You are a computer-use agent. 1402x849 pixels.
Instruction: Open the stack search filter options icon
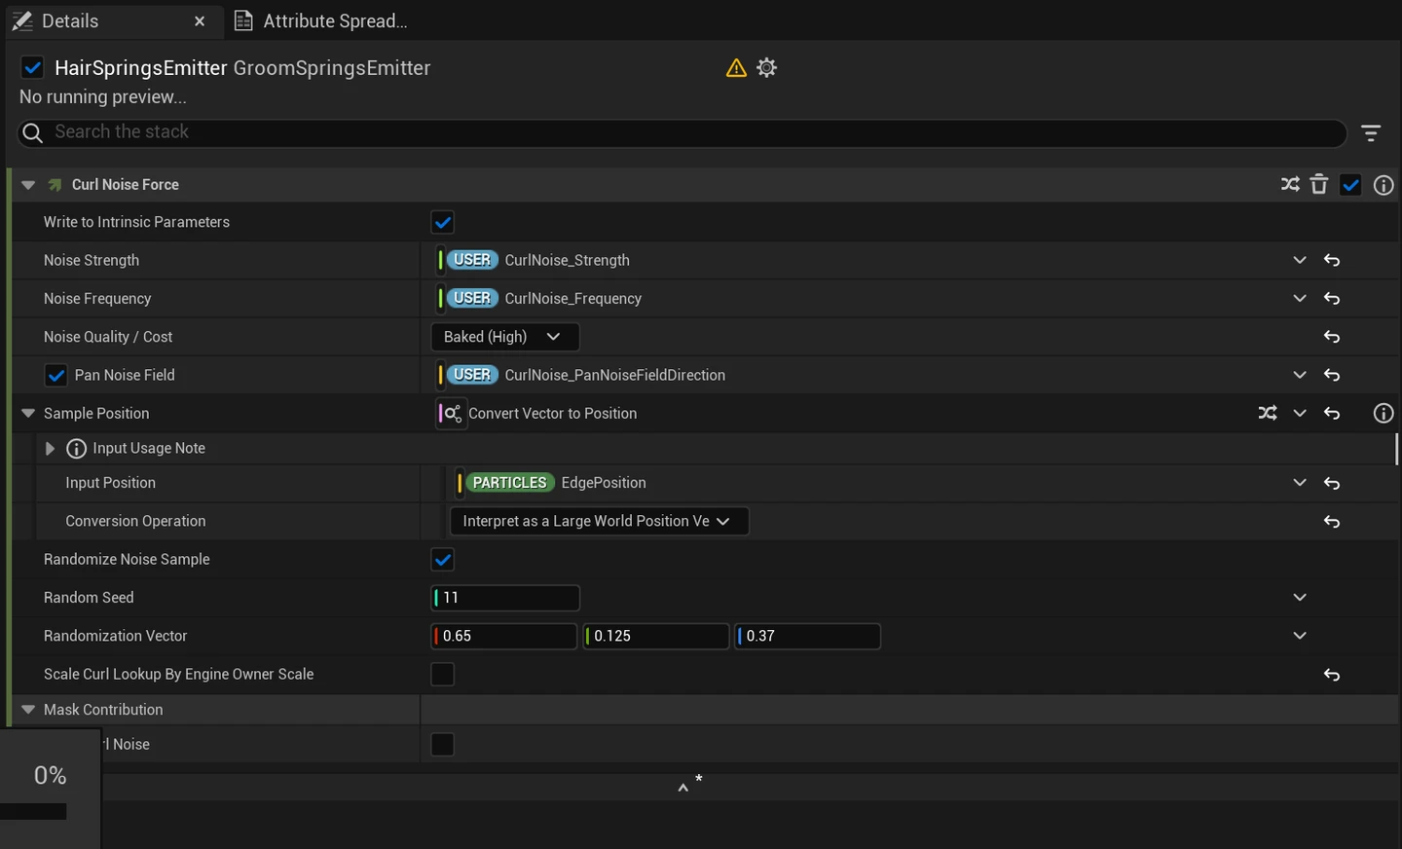1371,133
